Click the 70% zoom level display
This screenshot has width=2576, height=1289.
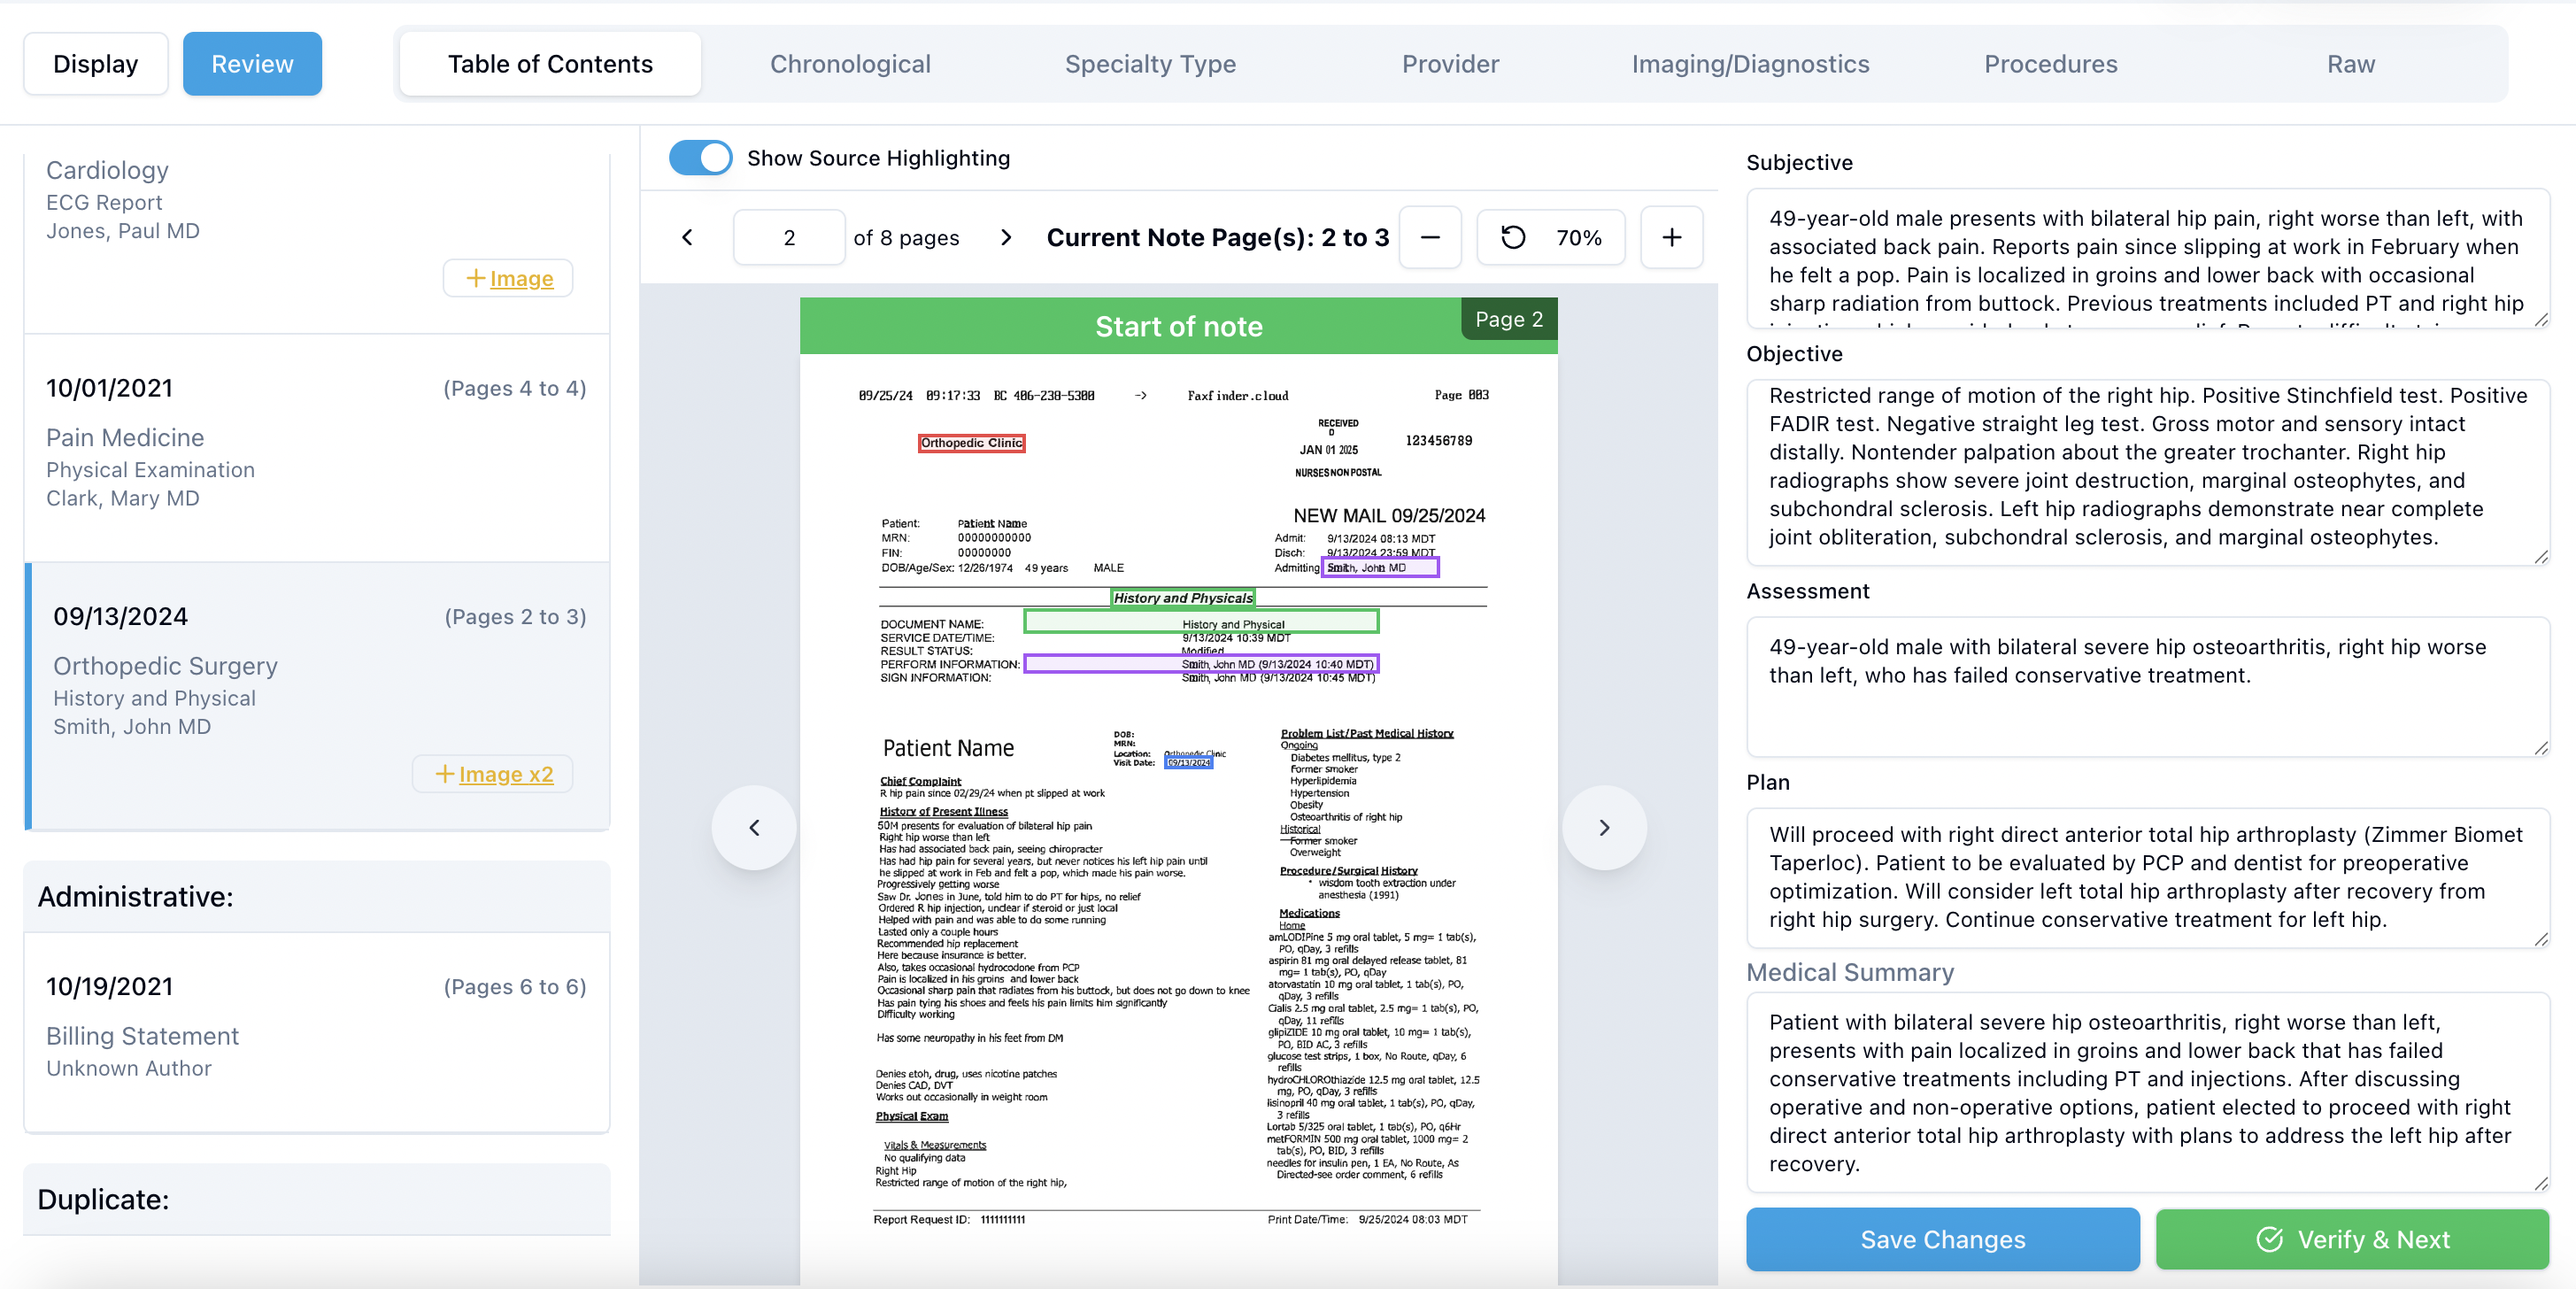[1578, 238]
